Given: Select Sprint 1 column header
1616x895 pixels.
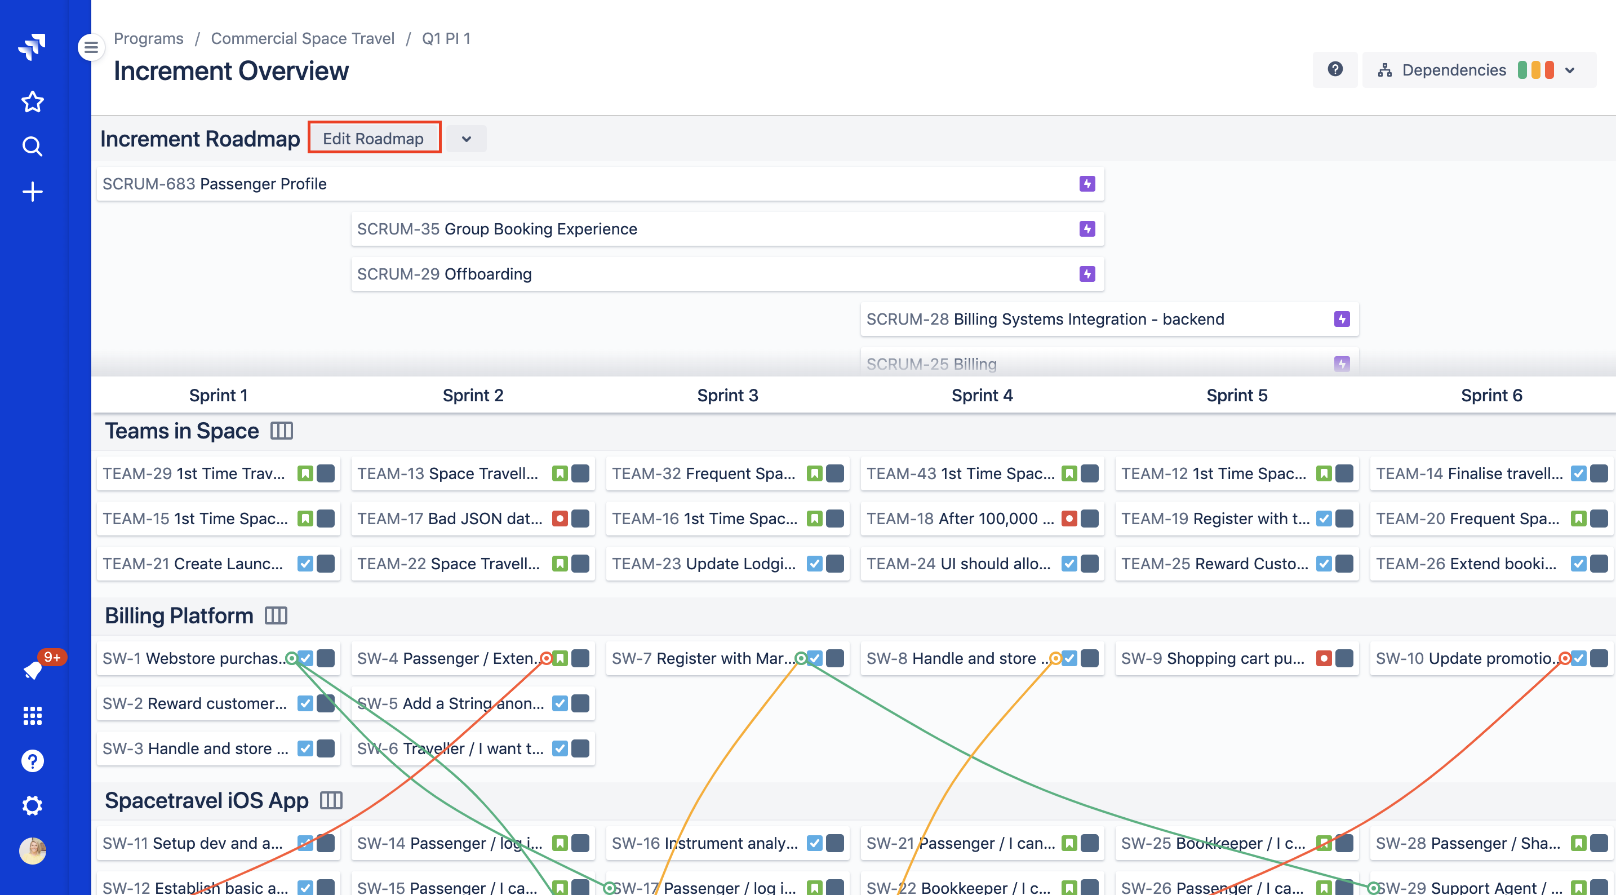Looking at the screenshot, I should click(218, 396).
